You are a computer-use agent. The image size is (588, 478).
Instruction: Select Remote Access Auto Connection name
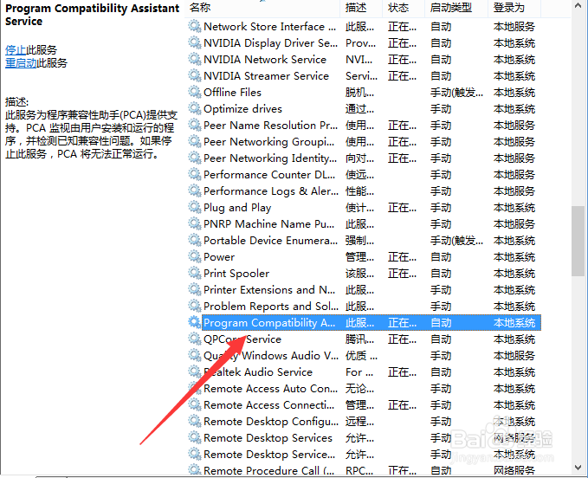pos(270,389)
